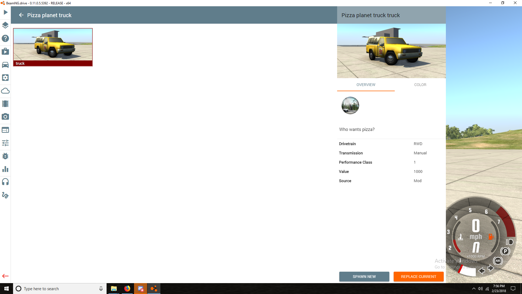Open the debug bug icon
Viewport: 522px width, 294px height.
[x=5, y=156]
